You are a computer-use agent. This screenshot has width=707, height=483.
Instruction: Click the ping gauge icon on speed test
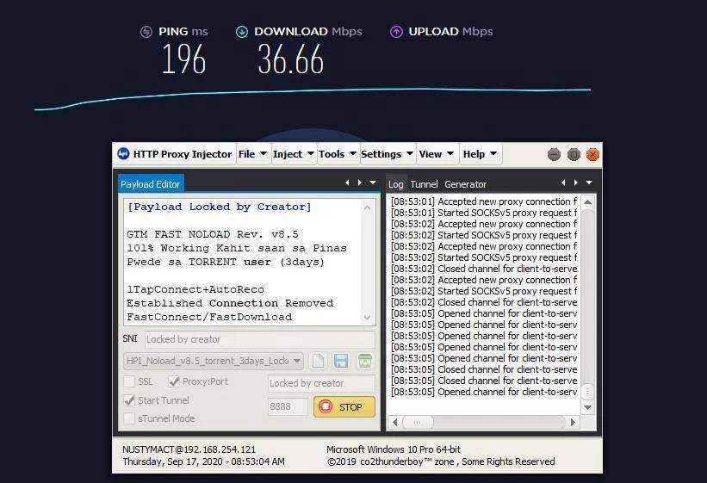pos(146,32)
